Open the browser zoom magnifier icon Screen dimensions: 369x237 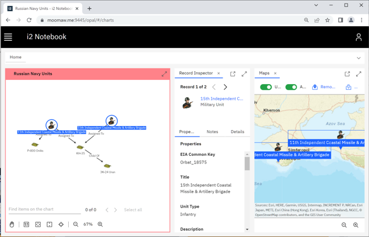click(x=306, y=20)
